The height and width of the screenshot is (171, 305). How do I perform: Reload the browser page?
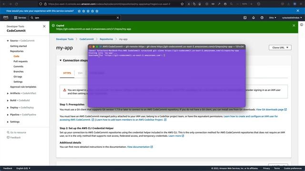coord(16,4)
